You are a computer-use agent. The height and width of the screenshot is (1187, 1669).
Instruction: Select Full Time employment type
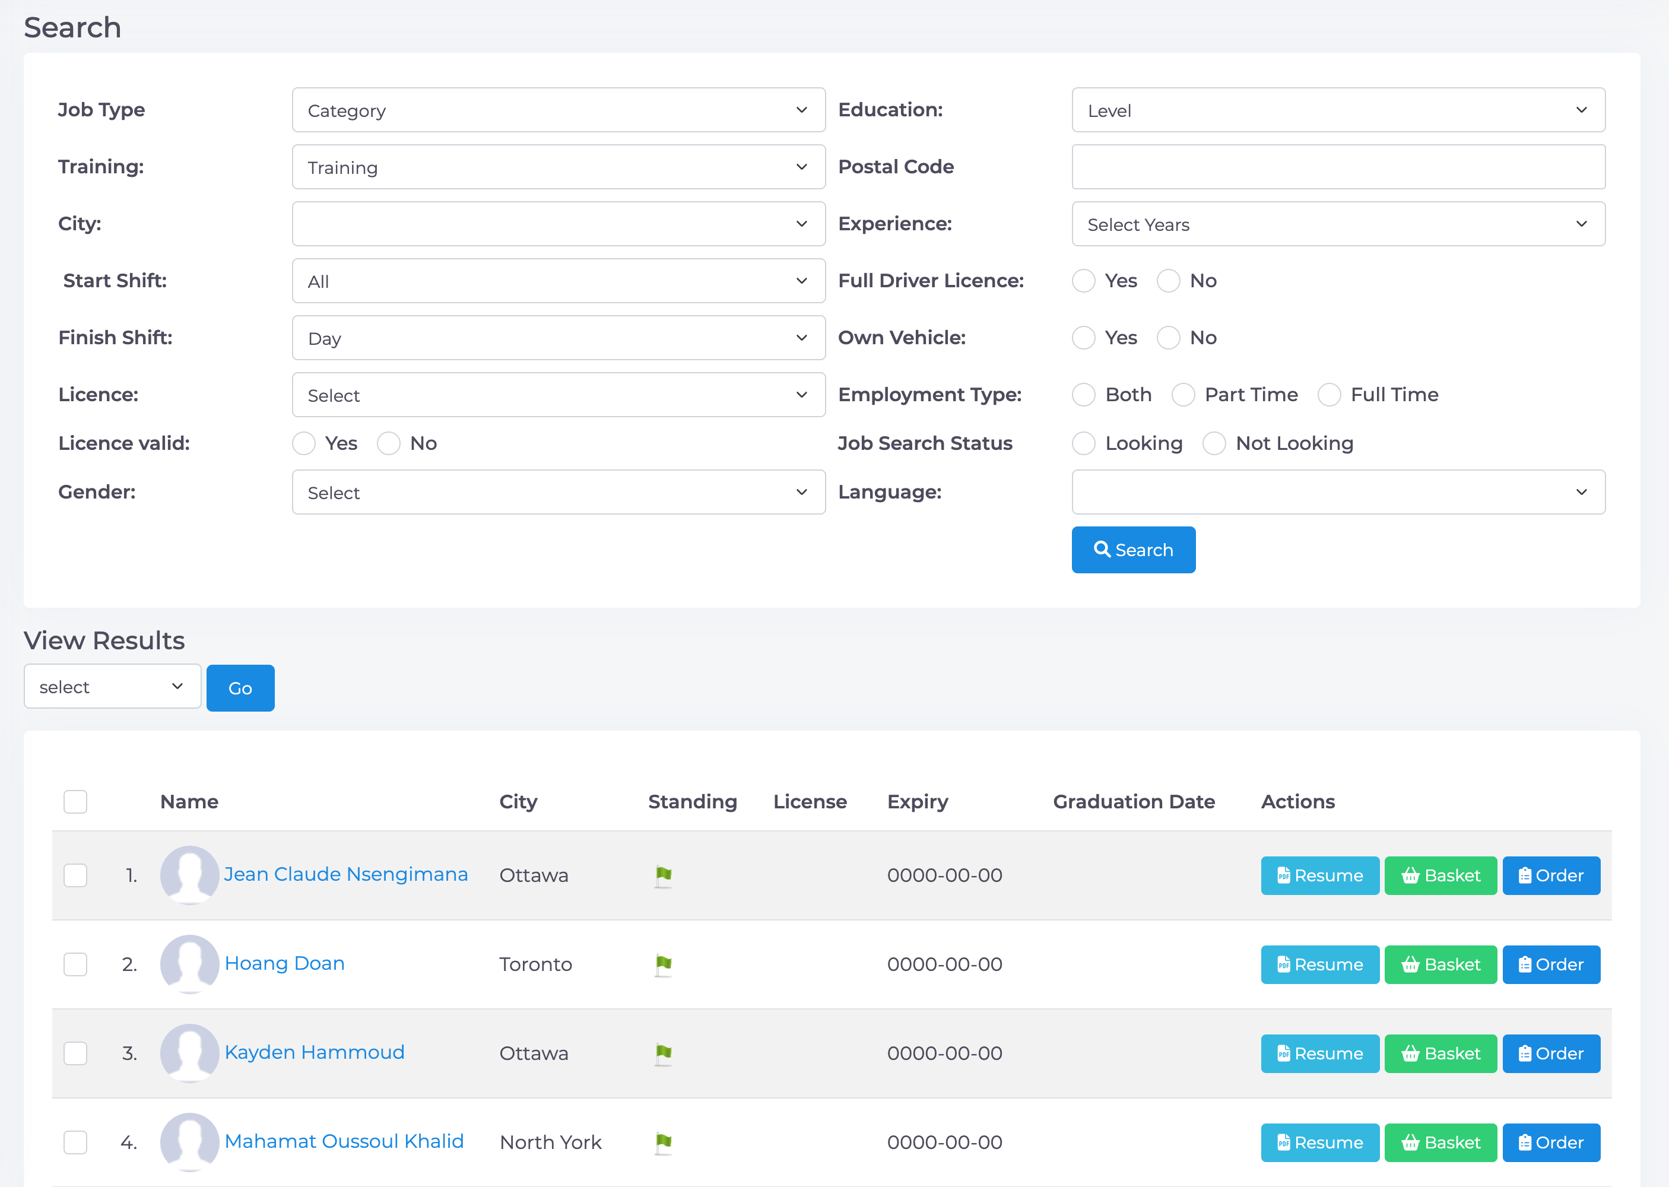point(1330,395)
